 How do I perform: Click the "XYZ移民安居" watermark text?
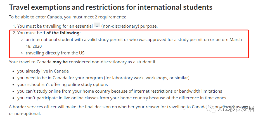click(236, 109)
